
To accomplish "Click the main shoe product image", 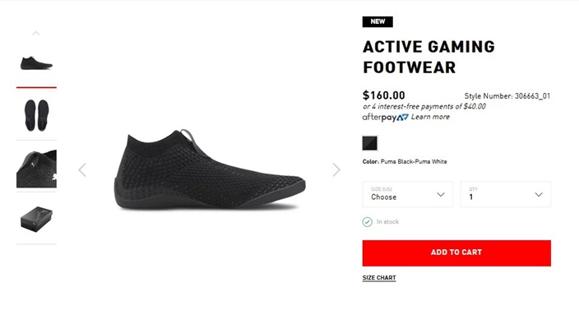I will click(210, 169).
